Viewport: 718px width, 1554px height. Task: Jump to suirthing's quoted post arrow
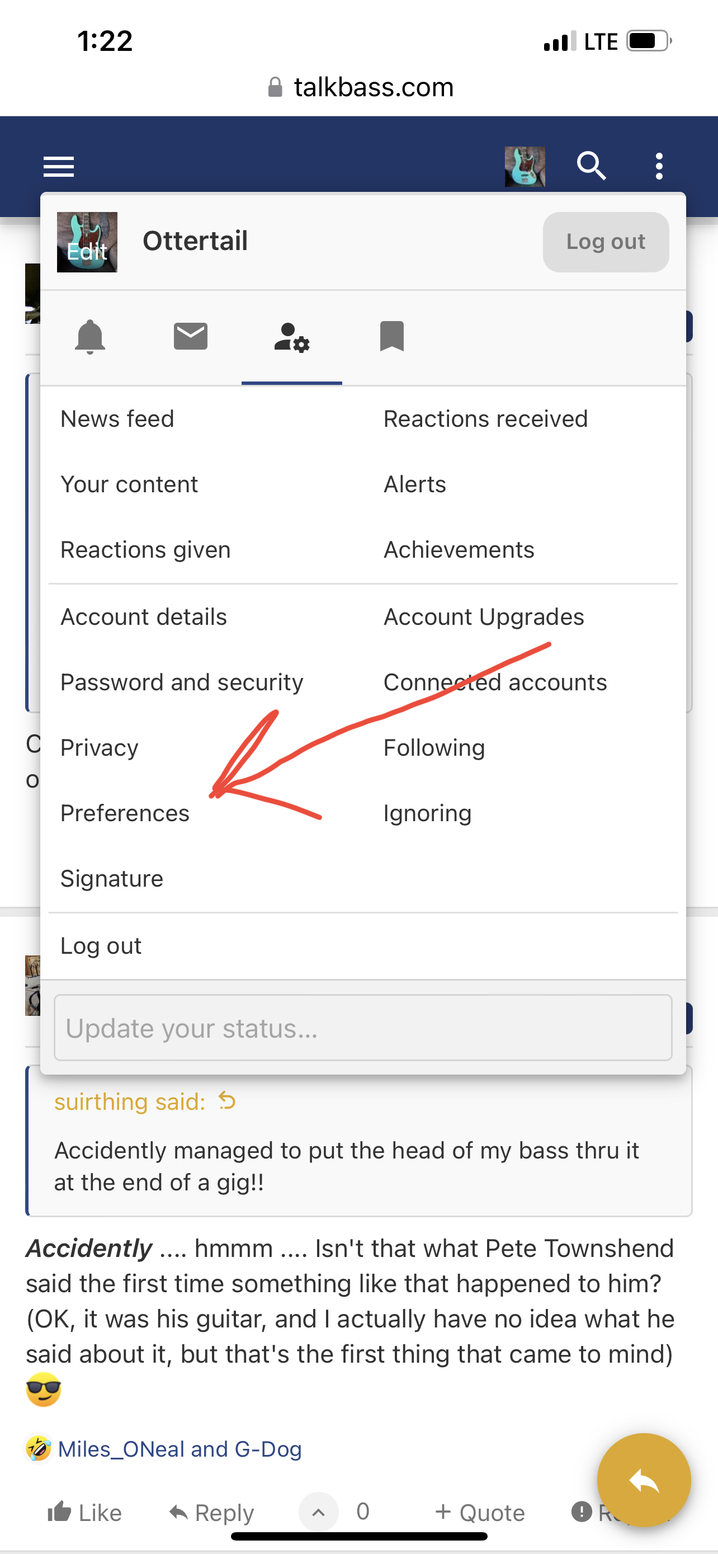[x=227, y=1101]
